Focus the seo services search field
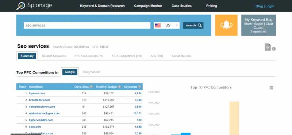The image size is (292, 135). [x=87, y=25]
